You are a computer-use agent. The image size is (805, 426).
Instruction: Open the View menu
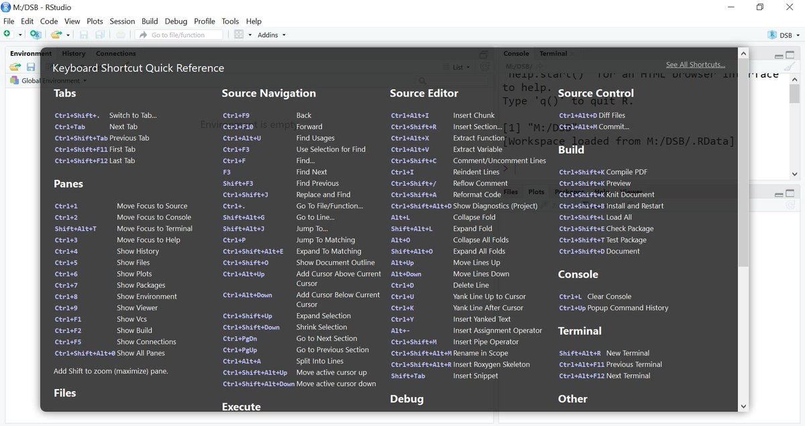pyautogui.click(x=72, y=21)
